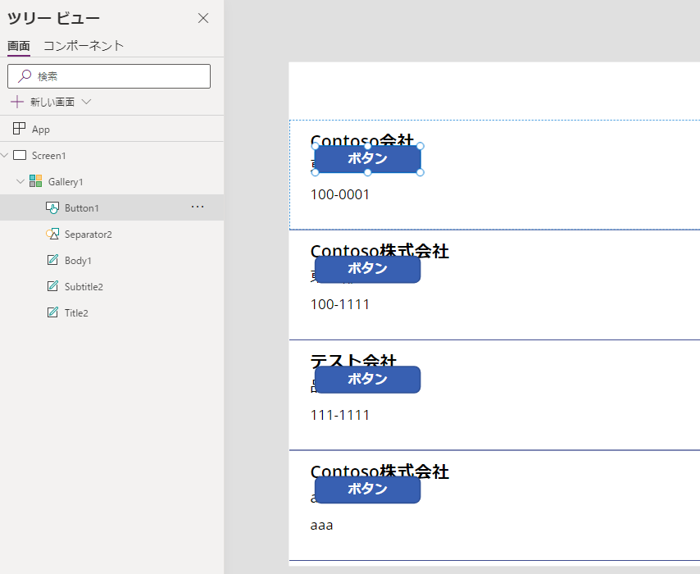Open the Button1 more options ellipsis
This screenshot has height=574, width=700.
coord(198,207)
